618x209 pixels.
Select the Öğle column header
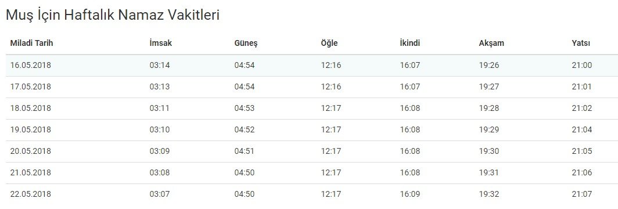tap(329, 44)
